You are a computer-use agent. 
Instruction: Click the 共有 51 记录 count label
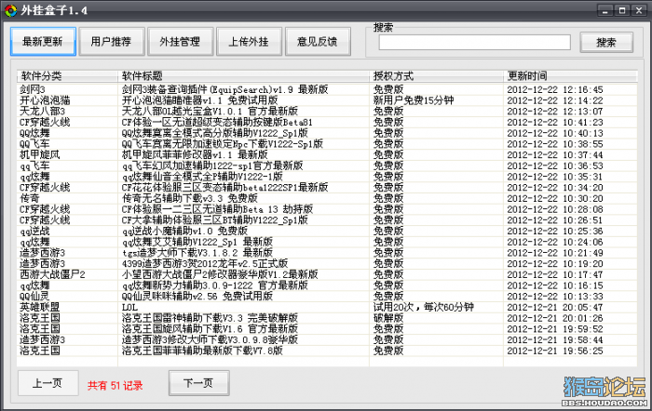tap(115, 385)
